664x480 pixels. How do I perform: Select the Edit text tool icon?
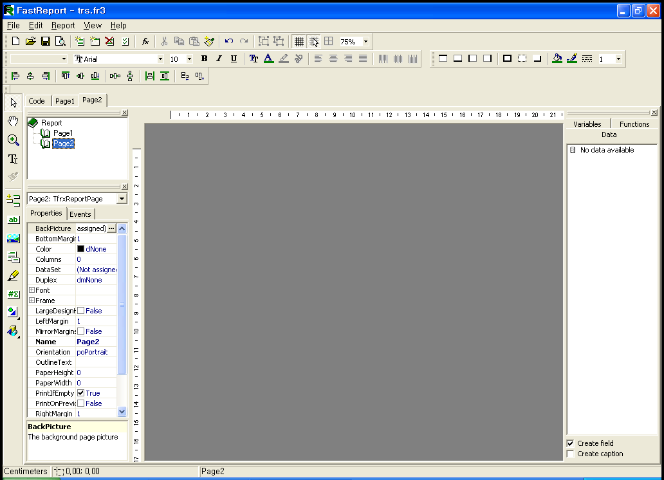[13, 159]
